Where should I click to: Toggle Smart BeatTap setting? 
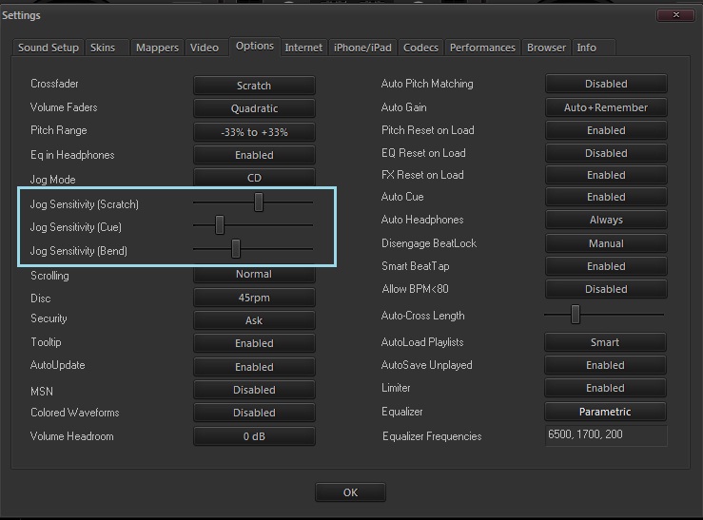[x=606, y=266]
